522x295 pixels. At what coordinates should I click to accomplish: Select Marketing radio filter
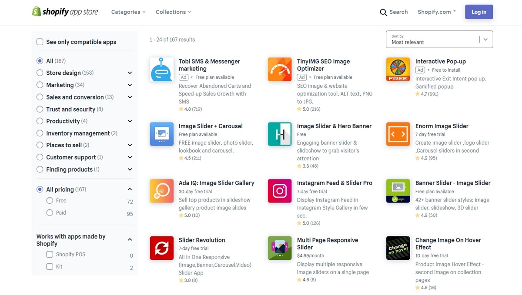click(x=40, y=85)
